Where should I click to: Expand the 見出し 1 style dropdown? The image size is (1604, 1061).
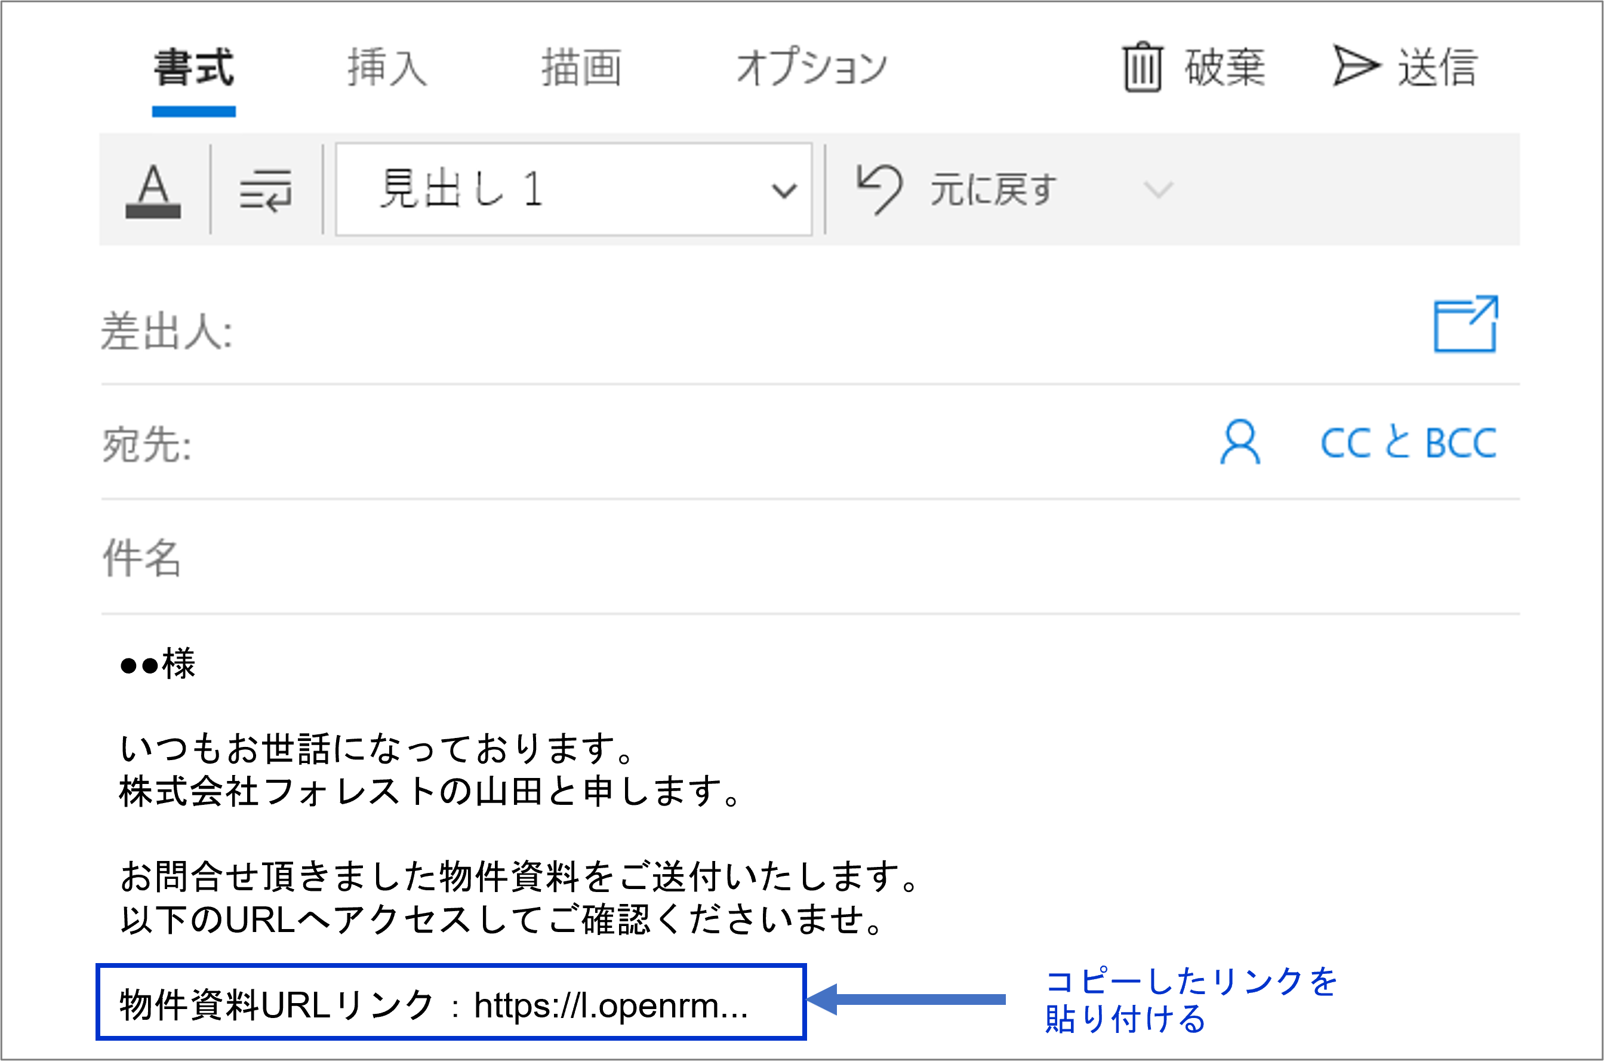click(x=574, y=189)
